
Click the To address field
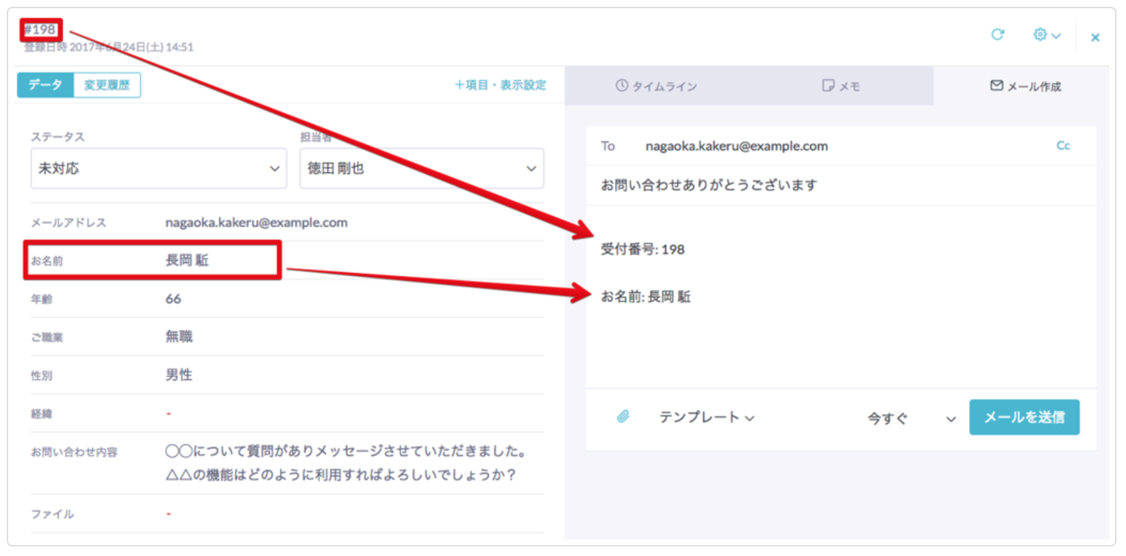coord(841,146)
